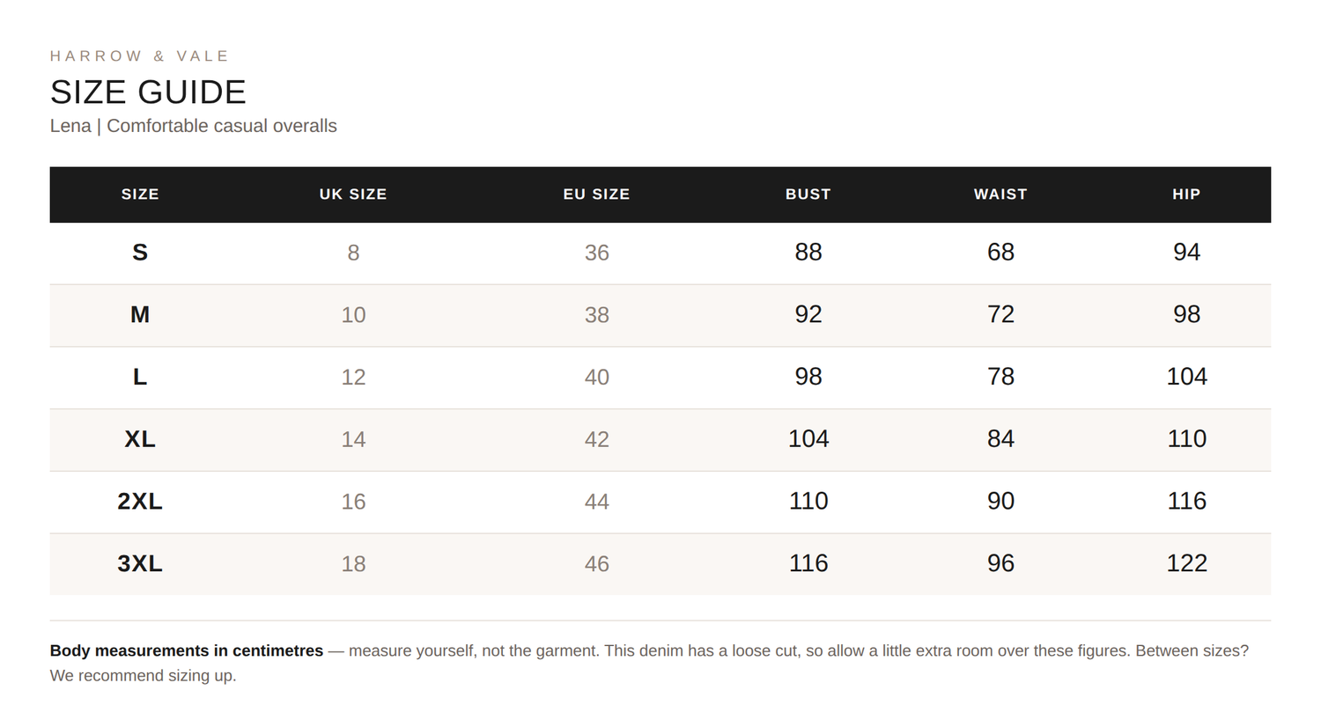This screenshot has width=1321, height=727.
Task: Click the HARROW & VALE brand name
Action: click(x=140, y=56)
